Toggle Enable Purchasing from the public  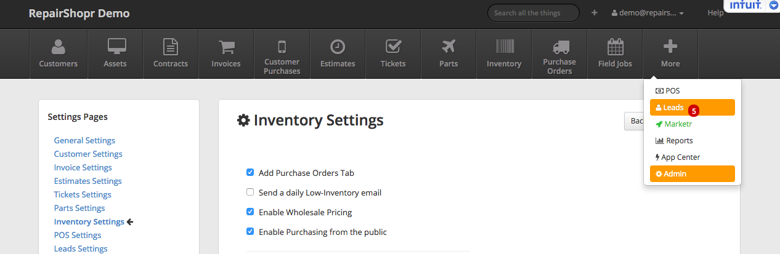250,232
